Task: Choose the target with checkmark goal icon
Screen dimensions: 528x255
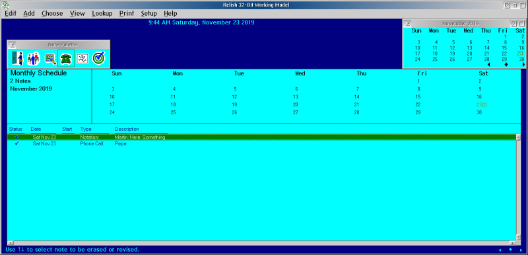Action: tap(98, 58)
